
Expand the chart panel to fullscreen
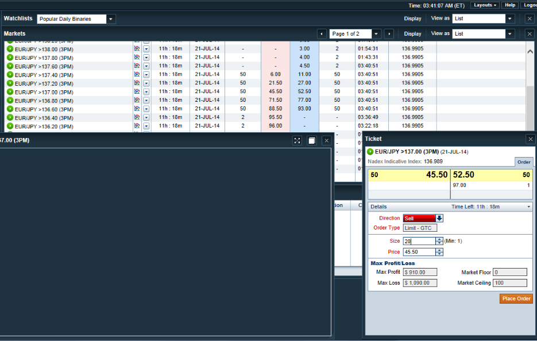coord(298,141)
